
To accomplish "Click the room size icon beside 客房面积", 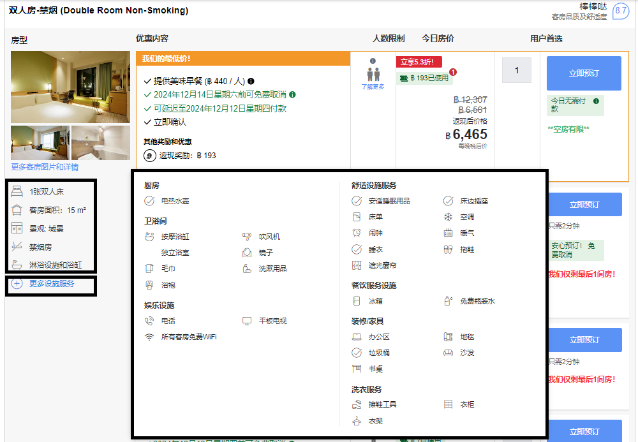I will coord(17,210).
